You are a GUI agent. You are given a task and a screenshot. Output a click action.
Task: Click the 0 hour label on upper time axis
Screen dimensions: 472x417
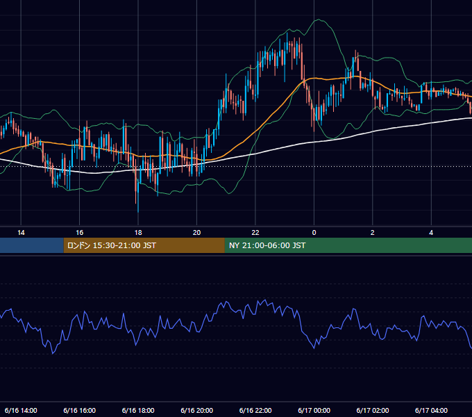[x=314, y=233]
